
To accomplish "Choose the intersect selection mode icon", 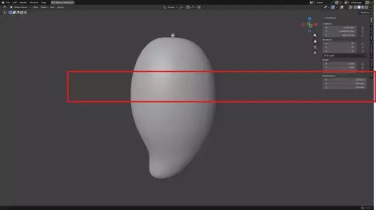I will click(25, 12).
